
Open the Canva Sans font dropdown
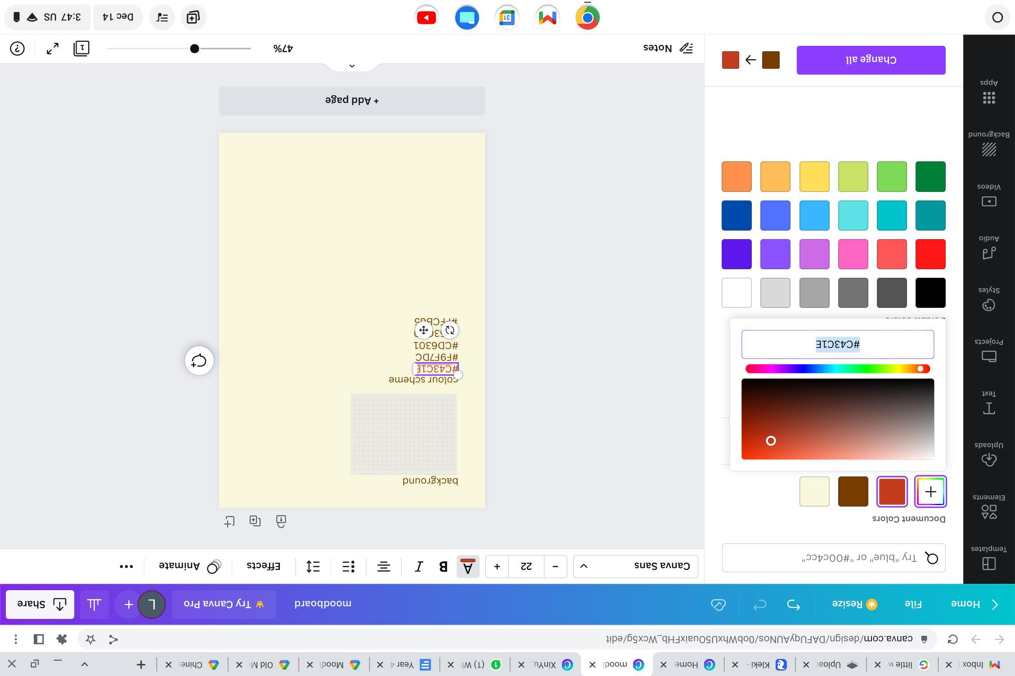(635, 566)
